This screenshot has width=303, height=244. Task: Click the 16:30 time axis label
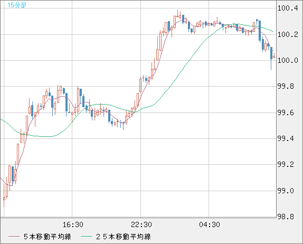pos(73,224)
